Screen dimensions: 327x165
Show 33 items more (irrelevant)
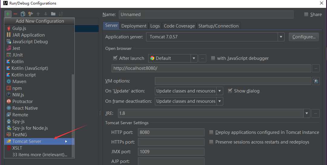39,155
